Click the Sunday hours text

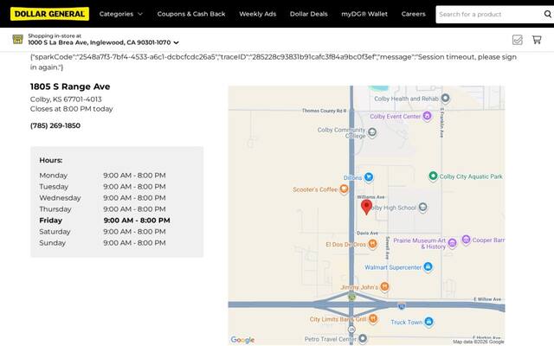[134, 243]
